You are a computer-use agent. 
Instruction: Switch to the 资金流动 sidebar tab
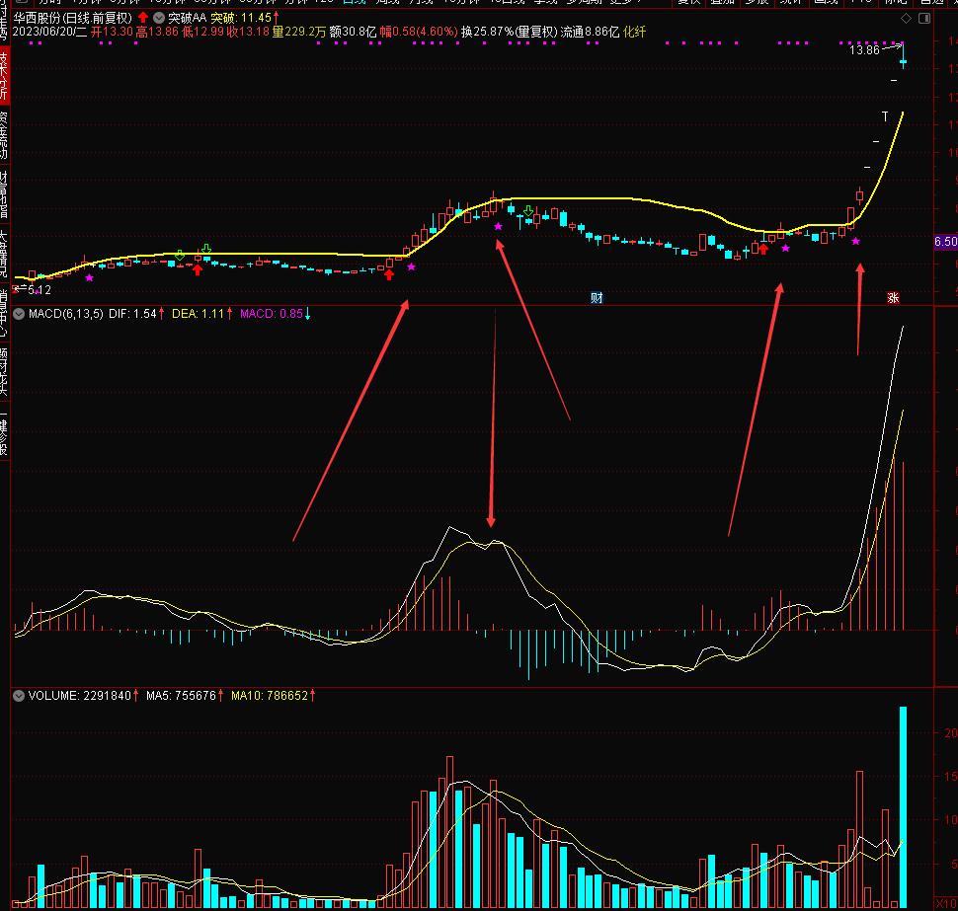coord(4,135)
